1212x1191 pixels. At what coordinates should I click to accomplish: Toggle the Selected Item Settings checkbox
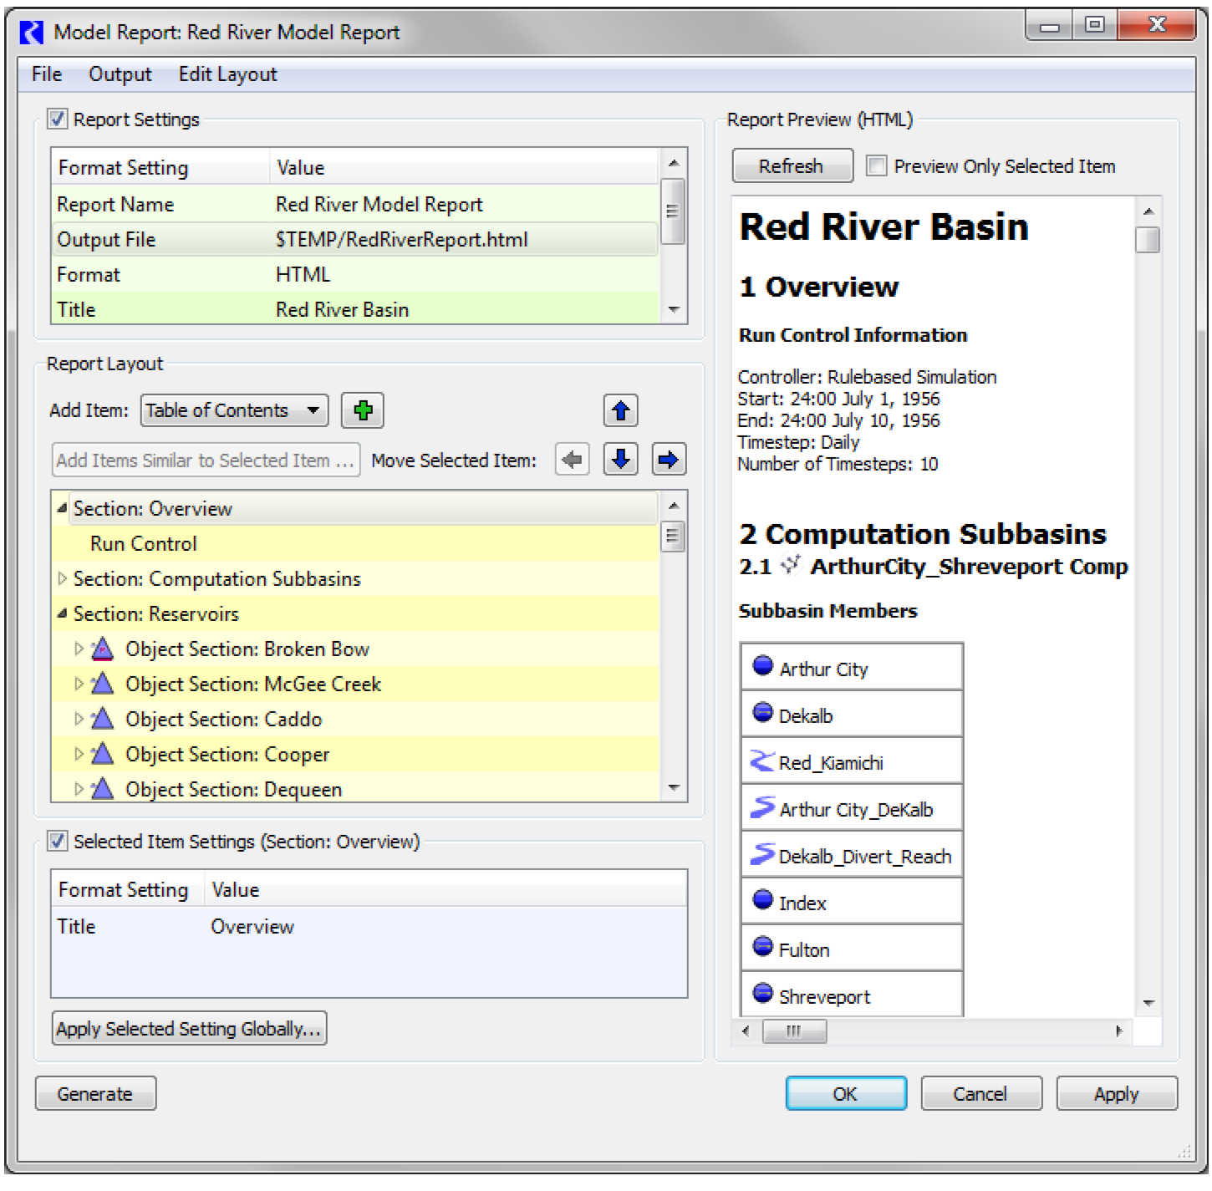[58, 841]
